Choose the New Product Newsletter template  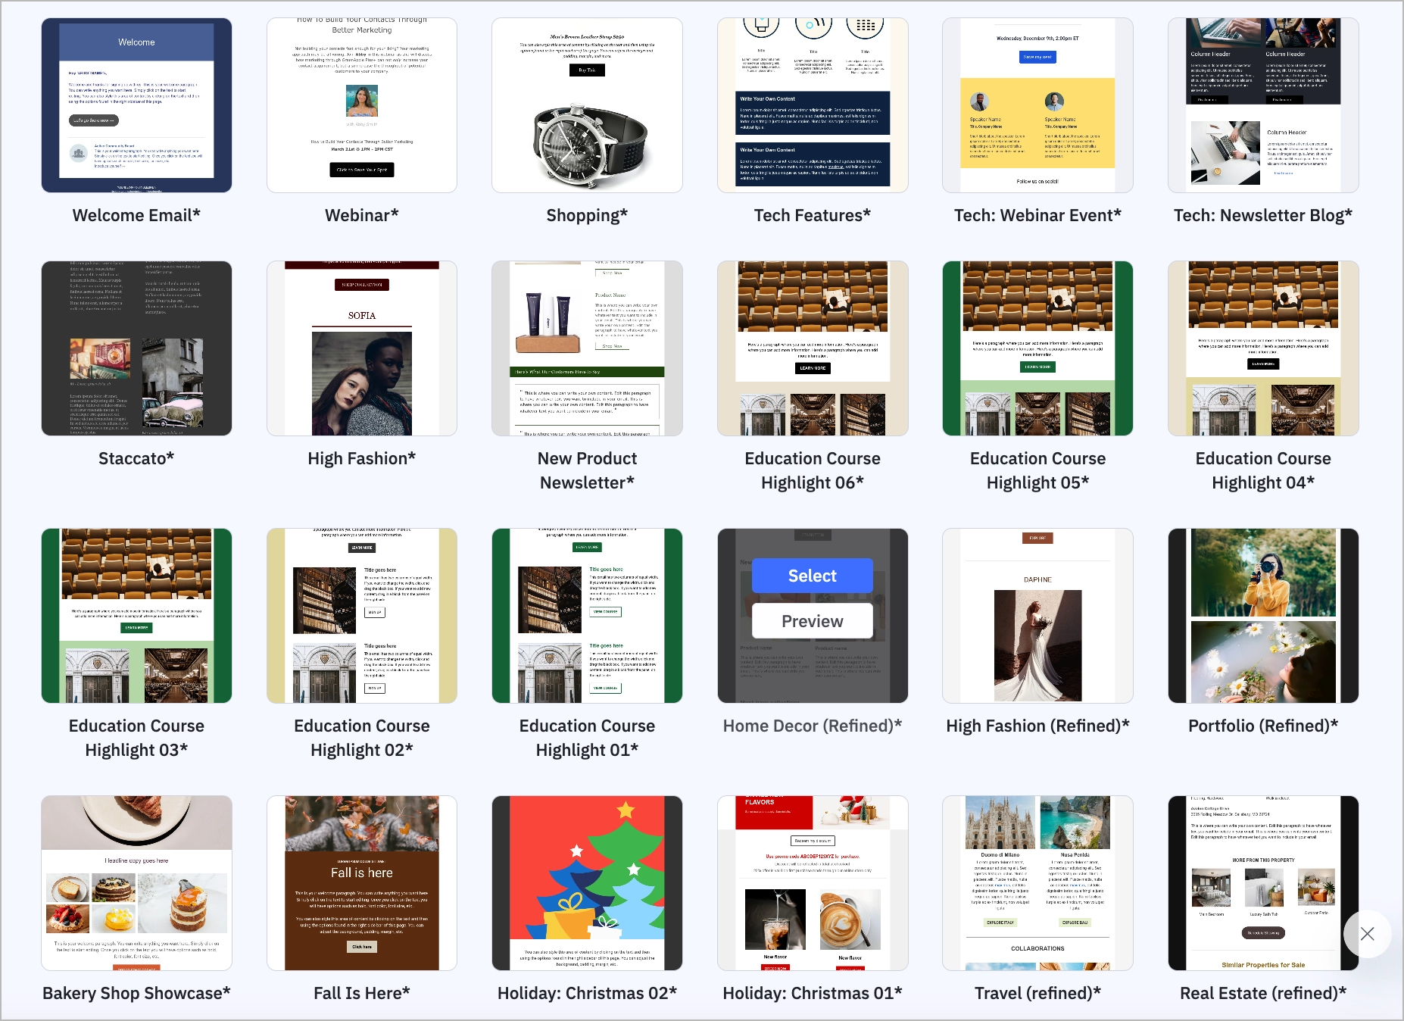(x=586, y=348)
